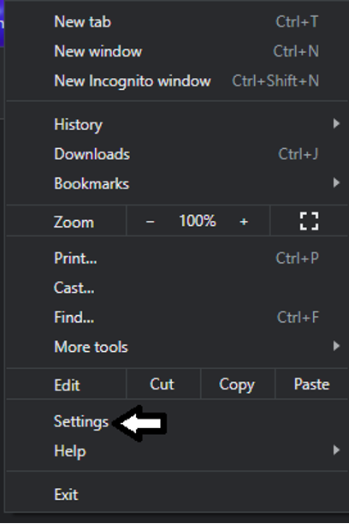Viewport: 349px width, 524px height.
Task: Click Exit to quit Chrome
Action: point(177,494)
